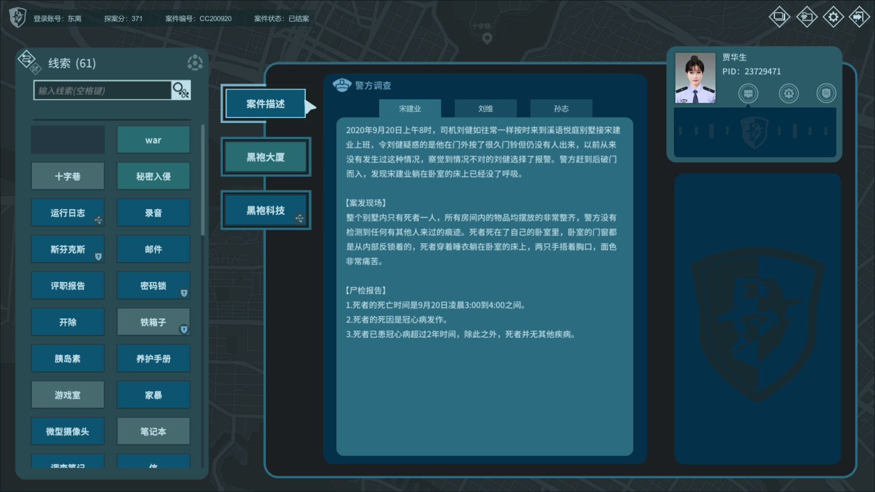Click the 案件编号: CC200920 text
The width and height of the screenshot is (875, 492).
198,19
